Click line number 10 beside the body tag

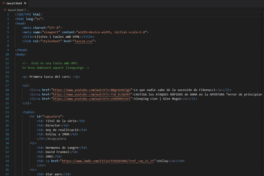point(7,54)
